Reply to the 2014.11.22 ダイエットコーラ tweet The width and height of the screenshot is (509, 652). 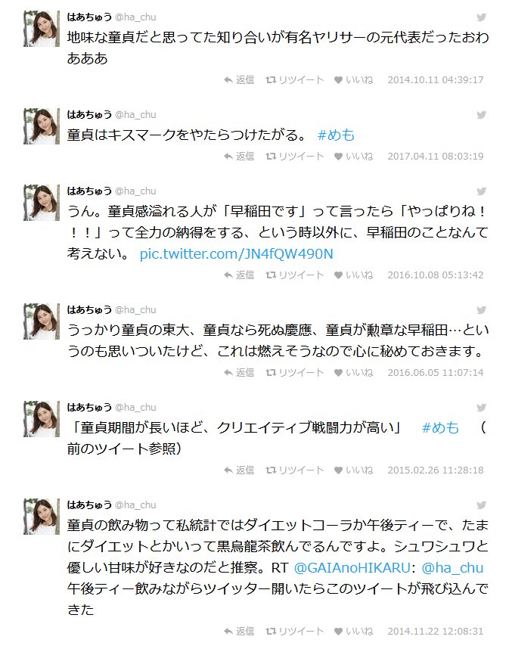click(x=239, y=632)
